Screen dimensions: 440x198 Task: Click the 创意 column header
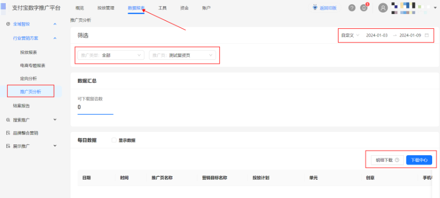click(370, 178)
